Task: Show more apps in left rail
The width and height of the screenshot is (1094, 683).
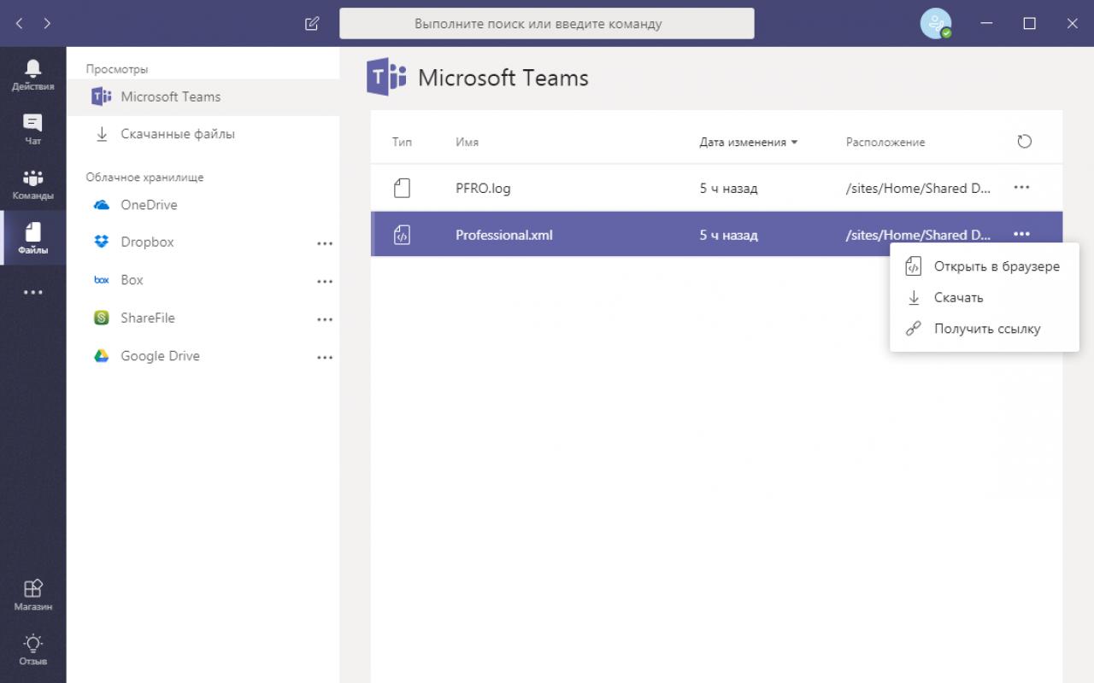Action: click(33, 293)
